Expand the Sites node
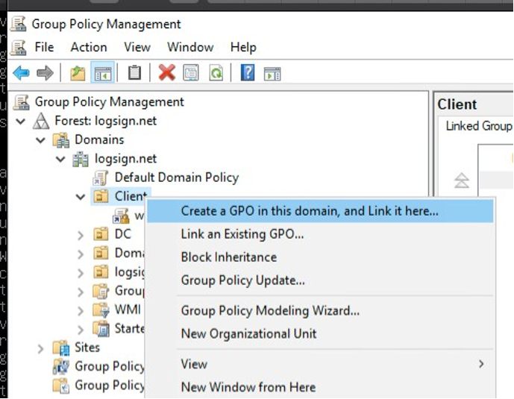Image resolution: width=514 pixels, height=399 pixels. coord(40,348)
